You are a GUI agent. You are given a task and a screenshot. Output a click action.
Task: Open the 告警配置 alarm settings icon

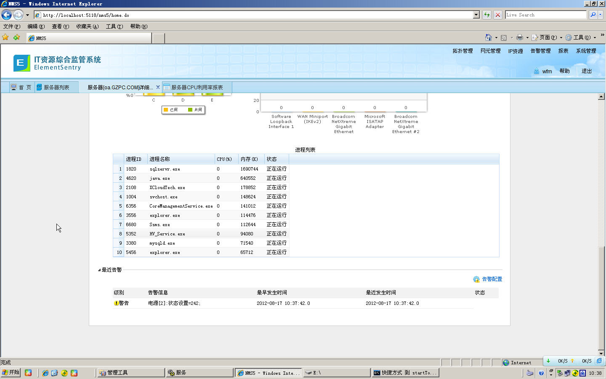pyautogui.click(x=476, y=279)
